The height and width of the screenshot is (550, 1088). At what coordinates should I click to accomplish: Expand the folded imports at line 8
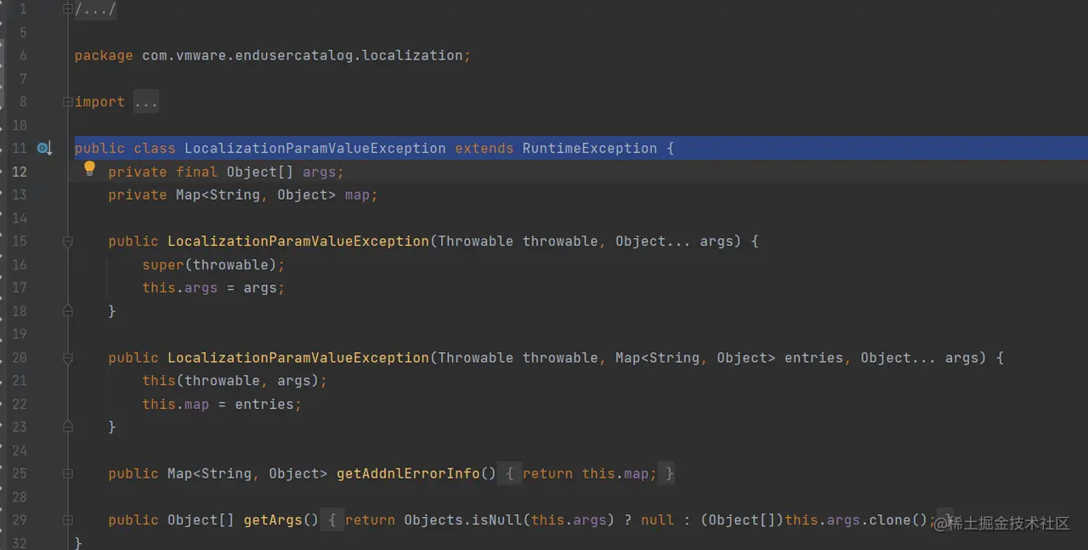[68, 102]
